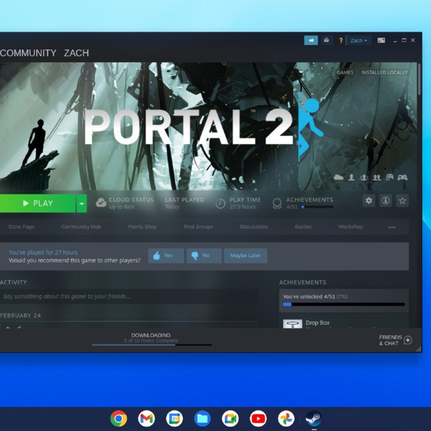Dismiss the review prompt with Maybe Later
This screenshot has height=431, width=431.
tap(245, 256)
